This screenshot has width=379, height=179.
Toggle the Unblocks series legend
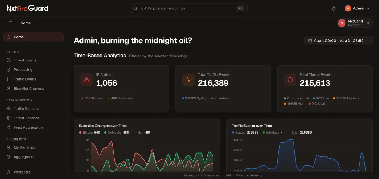[x=117, y=133]
